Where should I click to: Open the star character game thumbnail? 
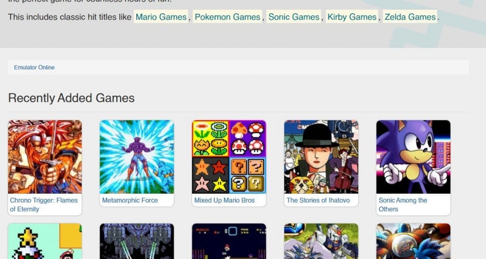click(45, 241)
